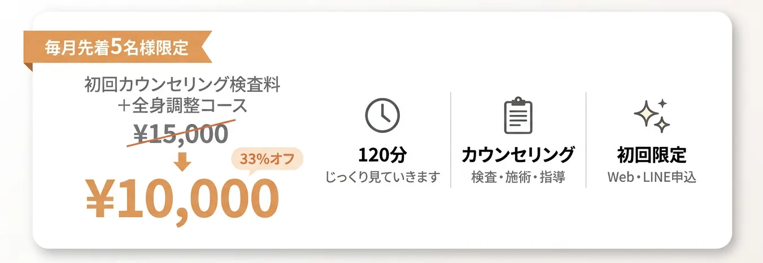Screen dimensions: 763x263
Task: Click the crossed-out ¥15,000 original price
Action: (x=181, y=133)
